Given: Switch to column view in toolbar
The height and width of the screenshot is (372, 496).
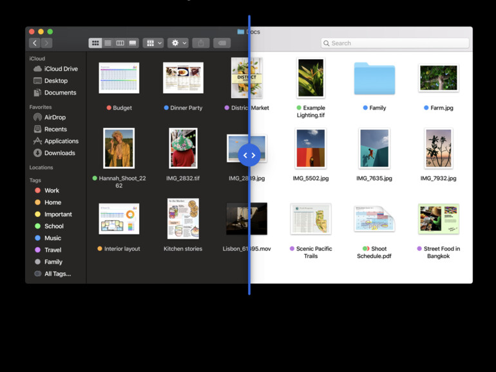Looking at the screenshot, I should [120, 43].
